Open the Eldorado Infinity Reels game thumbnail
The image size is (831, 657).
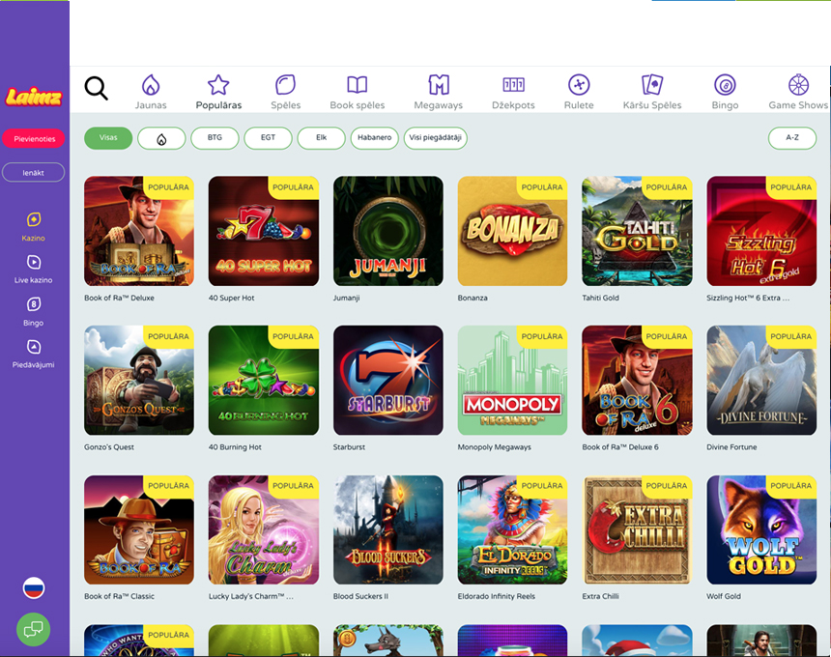click(512, 529)
